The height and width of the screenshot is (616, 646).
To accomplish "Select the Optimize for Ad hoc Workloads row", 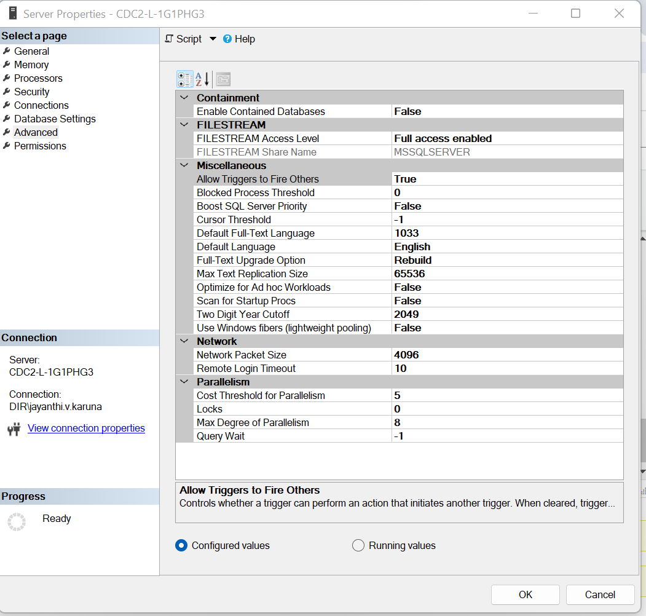I will click(x=408, y=287).
